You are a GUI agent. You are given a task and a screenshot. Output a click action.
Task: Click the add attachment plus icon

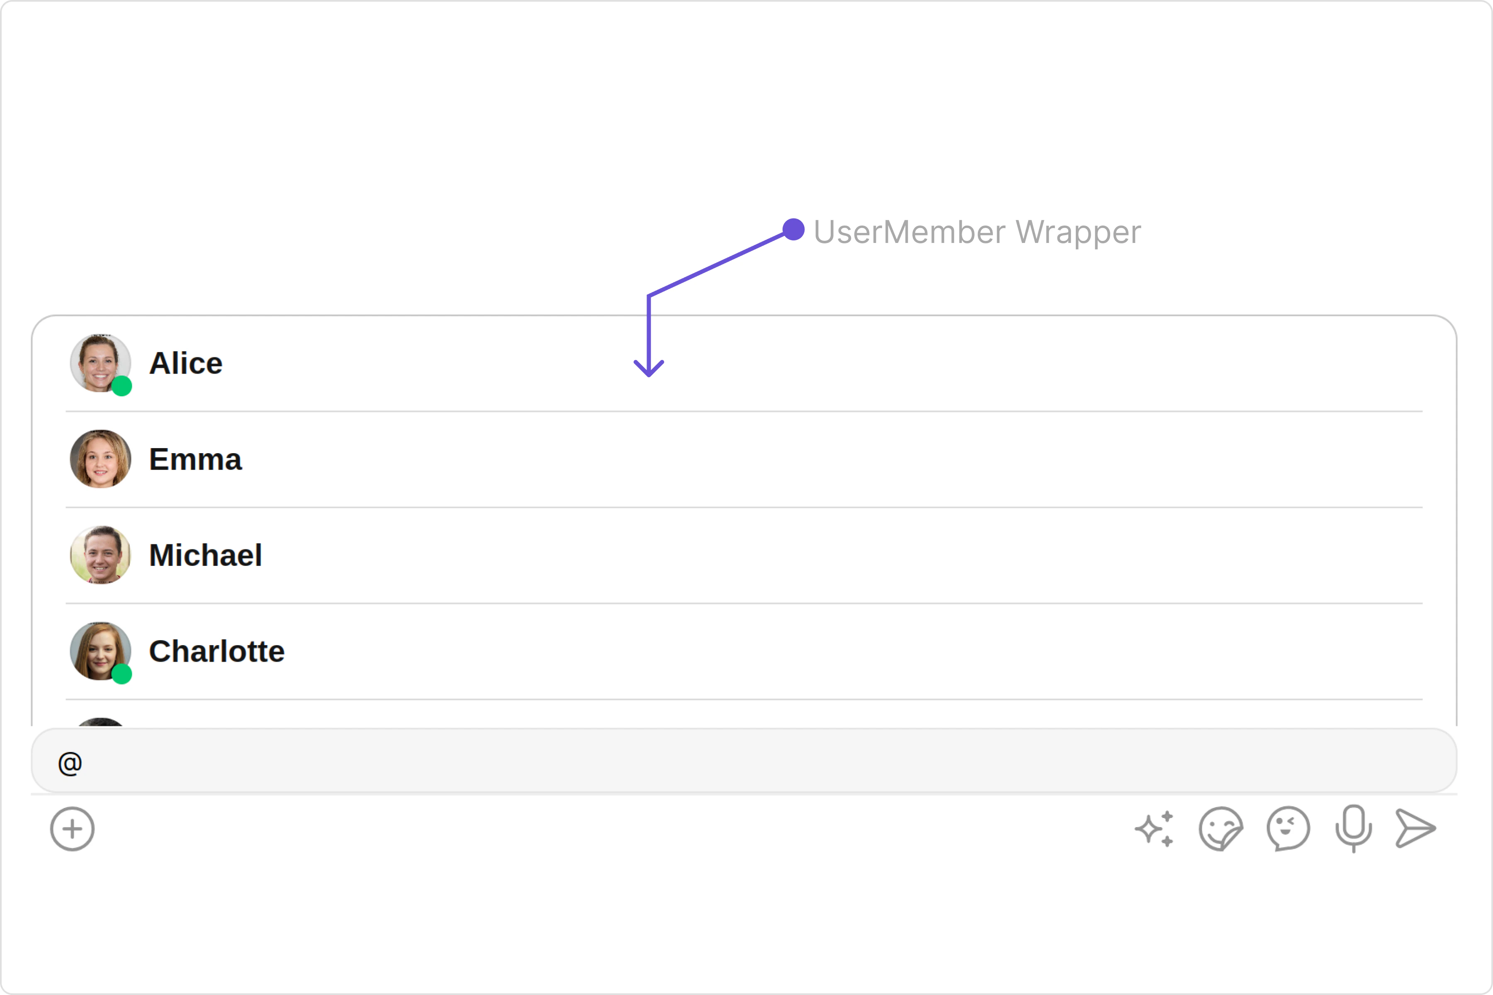tap(72, 829)
